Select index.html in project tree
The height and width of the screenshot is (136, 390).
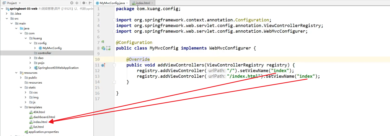point(40,122)
